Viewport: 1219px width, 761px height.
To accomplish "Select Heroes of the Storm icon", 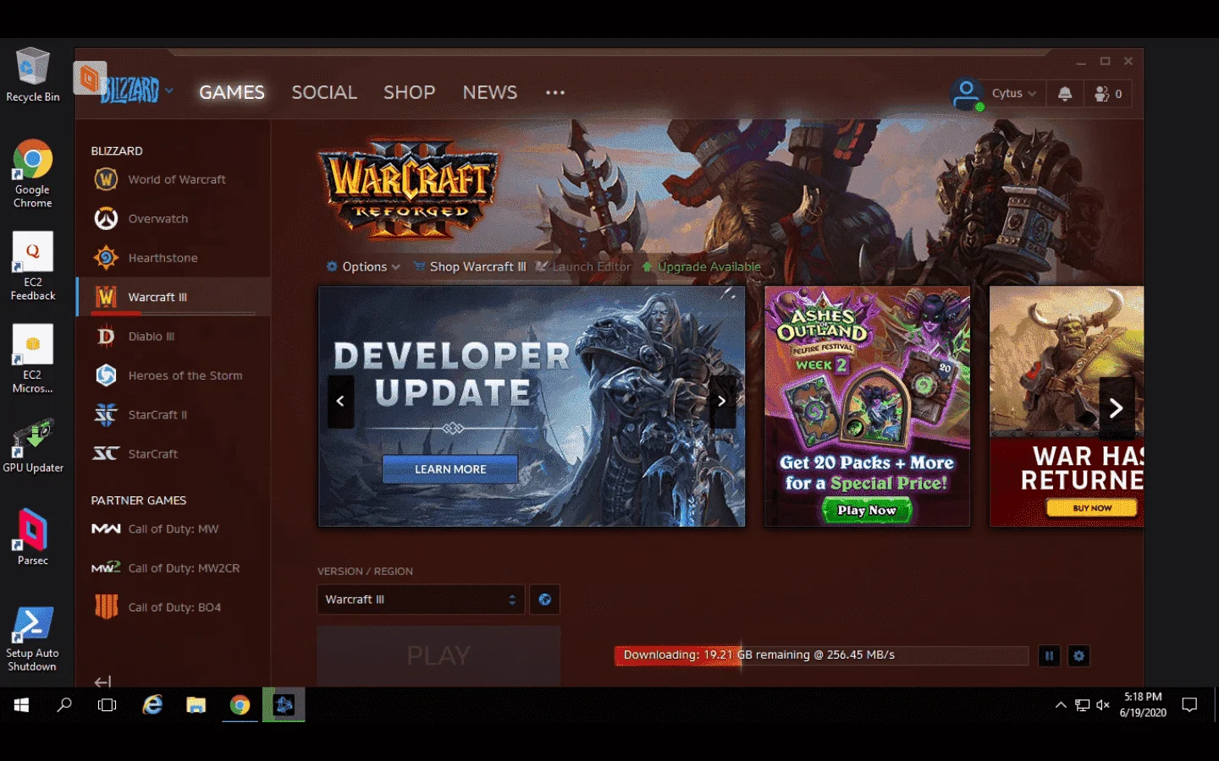I will click(x=106, y=375).
